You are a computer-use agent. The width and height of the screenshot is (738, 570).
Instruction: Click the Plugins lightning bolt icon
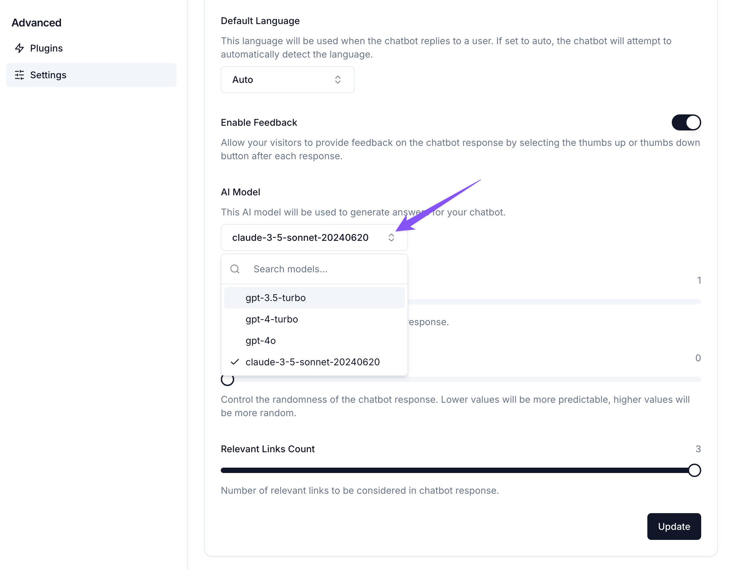click(x=20, y=48)
